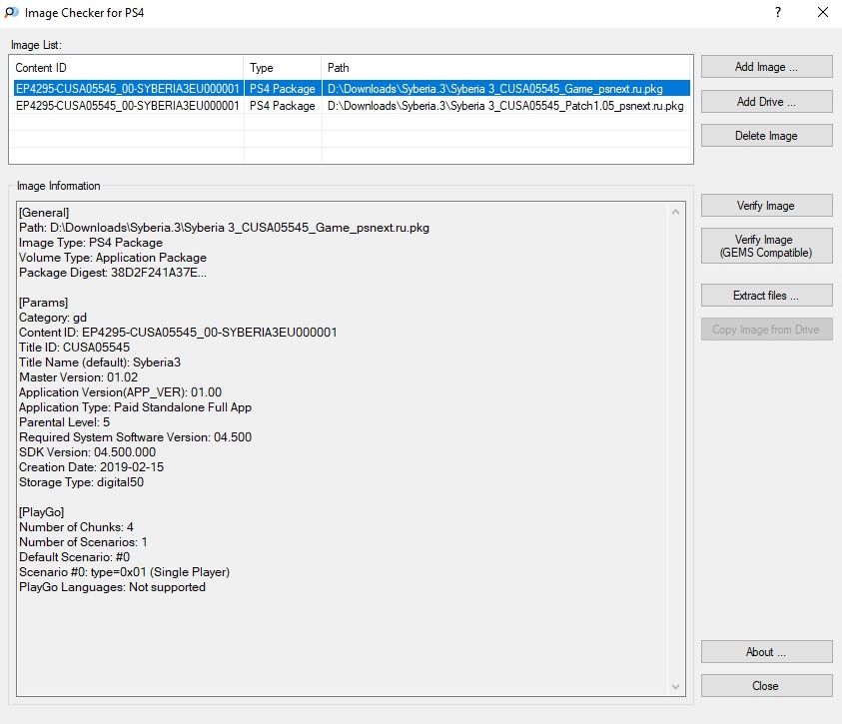Close the window with the title bar X

(x=823, y=12)
